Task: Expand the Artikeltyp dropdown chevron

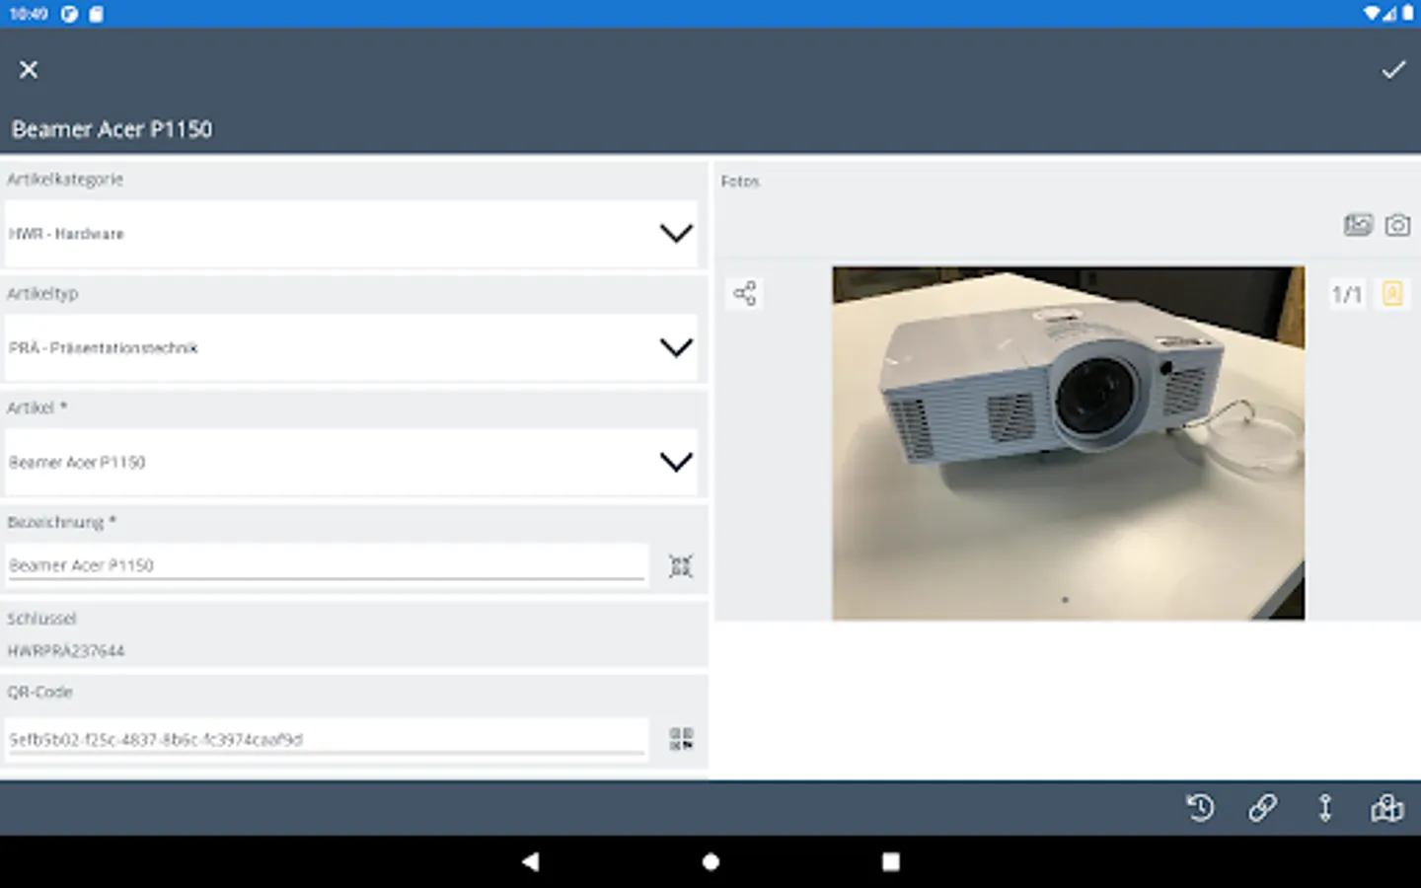Action: point(676,347)
